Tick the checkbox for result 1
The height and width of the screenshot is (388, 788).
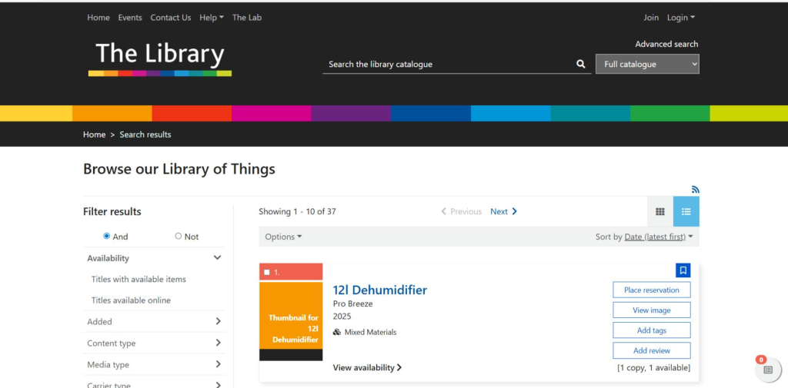(267, 272)
